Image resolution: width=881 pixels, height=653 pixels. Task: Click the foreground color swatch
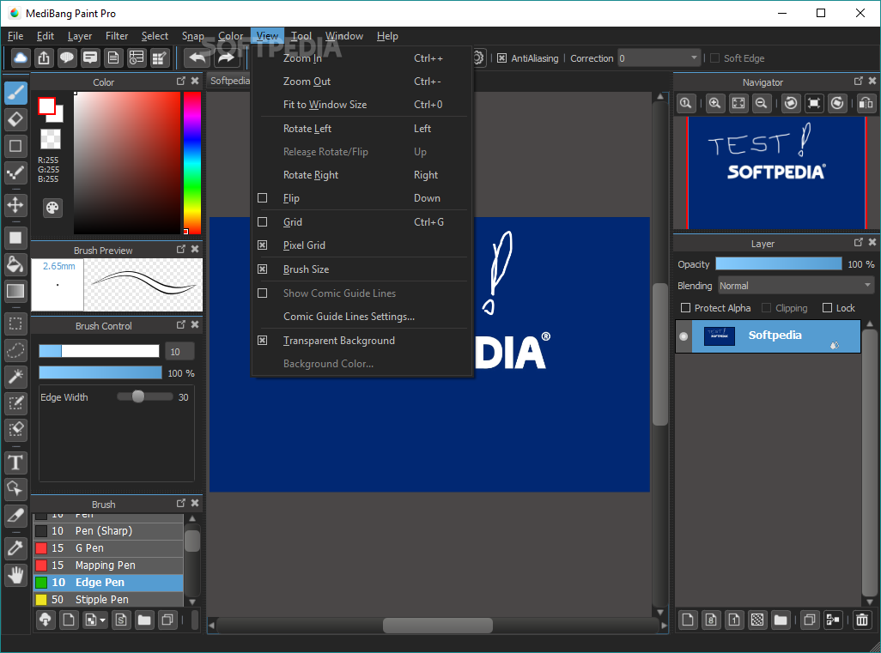tap(46, 106)
